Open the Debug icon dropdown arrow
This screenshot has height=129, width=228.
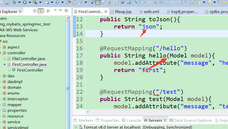click(19, 2)
